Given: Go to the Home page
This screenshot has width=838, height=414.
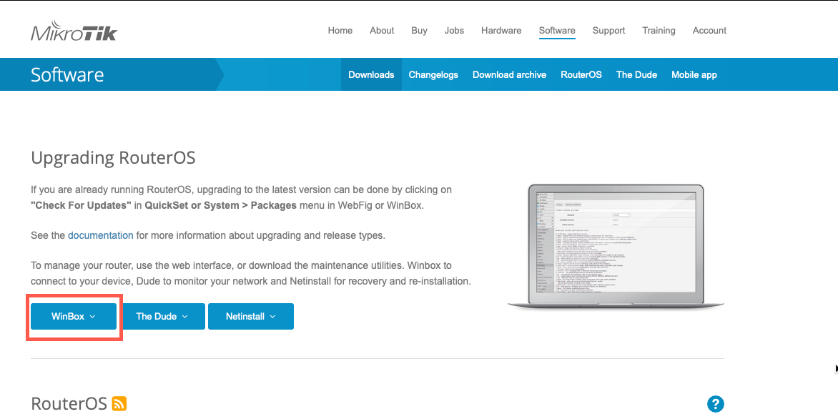Looking at the screenshot, I should tap(340, 30).
